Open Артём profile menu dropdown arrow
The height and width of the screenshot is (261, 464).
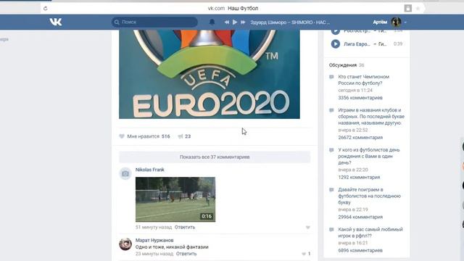(x=405, y=22)
